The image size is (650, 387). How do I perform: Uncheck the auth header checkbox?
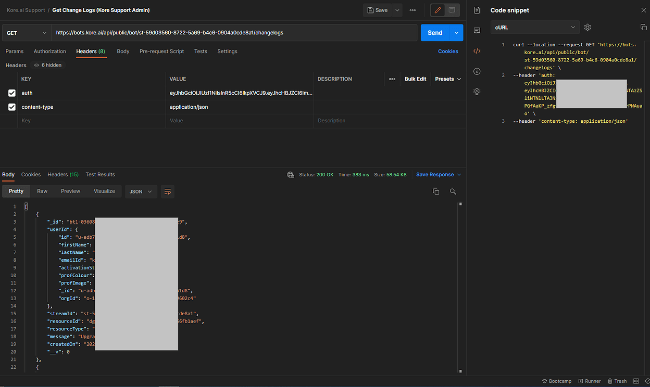[x=13, y=93]
